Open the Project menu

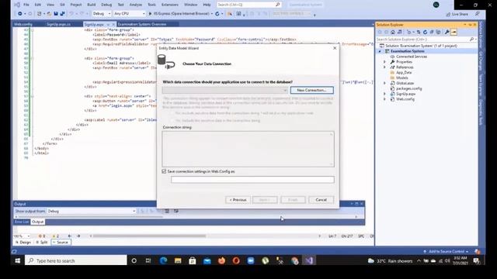point(76,5)
